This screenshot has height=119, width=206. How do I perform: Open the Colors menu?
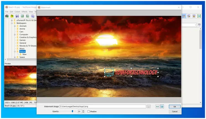(17, 12)
